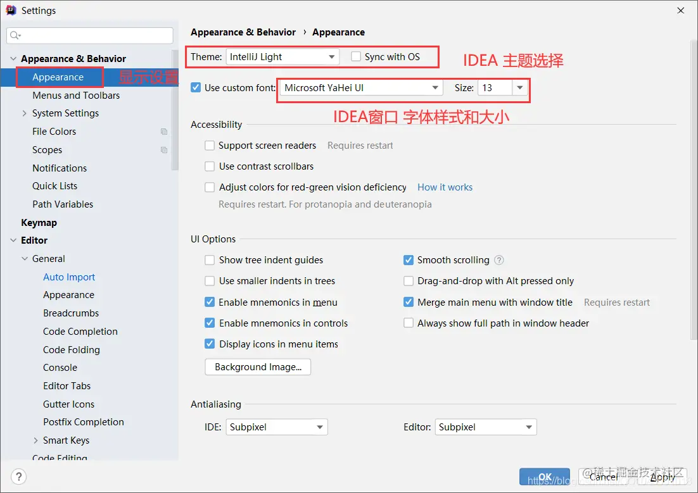Viewport: 698px width, 493px height.
Task: Click the font Size value field 13
Action: click(495, 88)
